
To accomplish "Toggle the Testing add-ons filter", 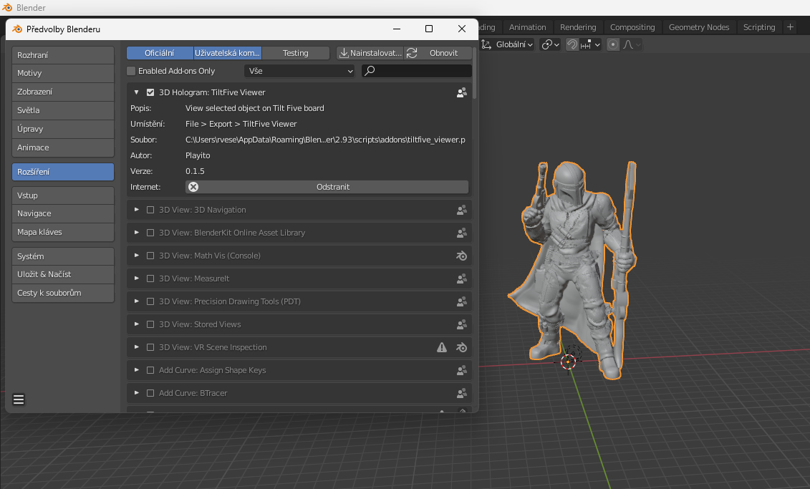I will (296, 53).
